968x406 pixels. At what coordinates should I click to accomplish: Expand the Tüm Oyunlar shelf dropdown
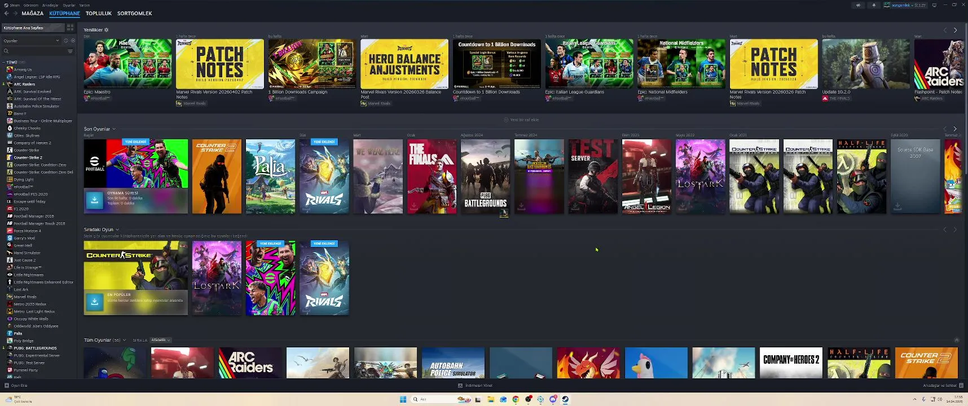pyautogui.click(x=124, y=340)
